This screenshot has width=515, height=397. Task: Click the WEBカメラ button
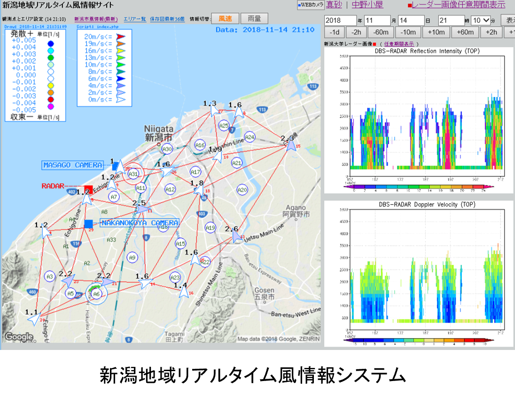click(x=311, y=5)
